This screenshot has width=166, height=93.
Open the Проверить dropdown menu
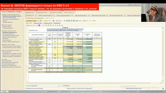59,21
